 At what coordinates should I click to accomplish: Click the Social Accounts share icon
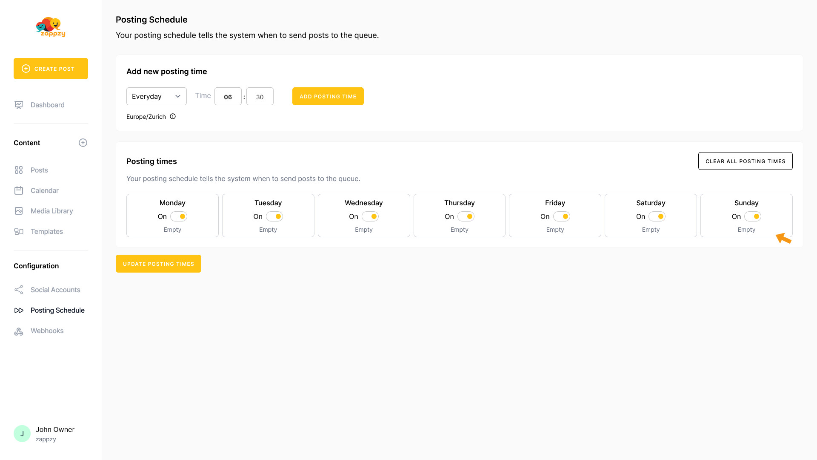19,290
